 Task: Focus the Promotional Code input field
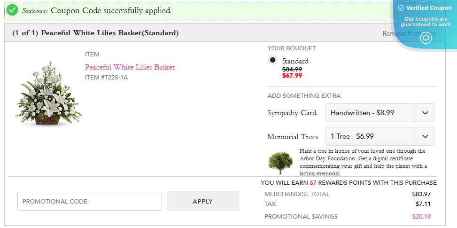[90, 201]
